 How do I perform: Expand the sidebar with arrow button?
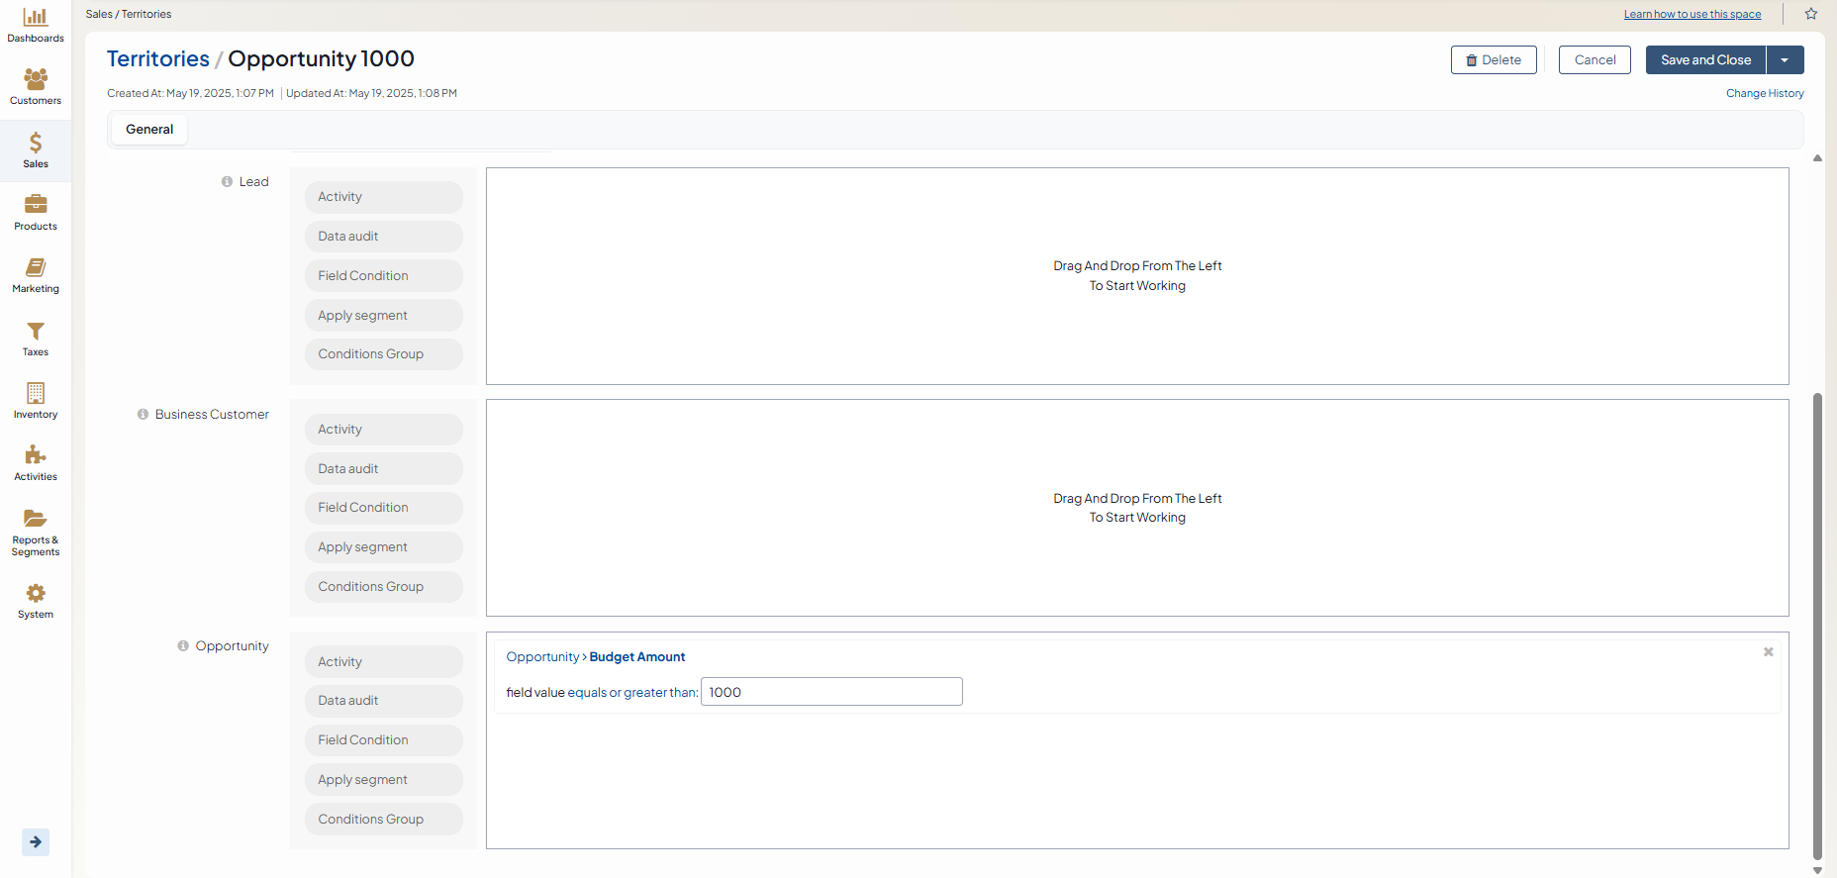(36, 841)
